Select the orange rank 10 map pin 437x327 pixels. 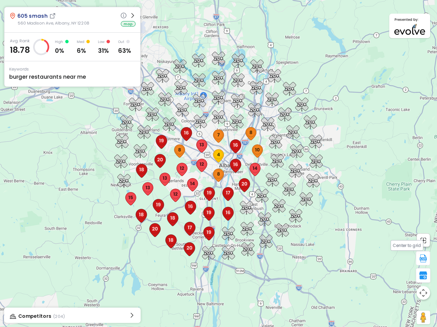pyautogui.click(x=257, y=151)
